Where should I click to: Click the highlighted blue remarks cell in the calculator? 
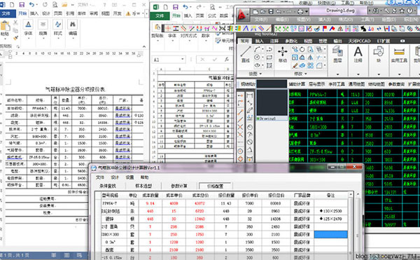(331, 235)
